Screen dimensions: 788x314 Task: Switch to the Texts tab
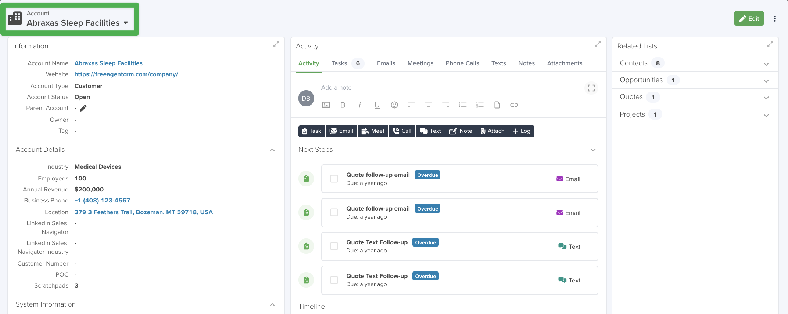[x=498, y=63]
